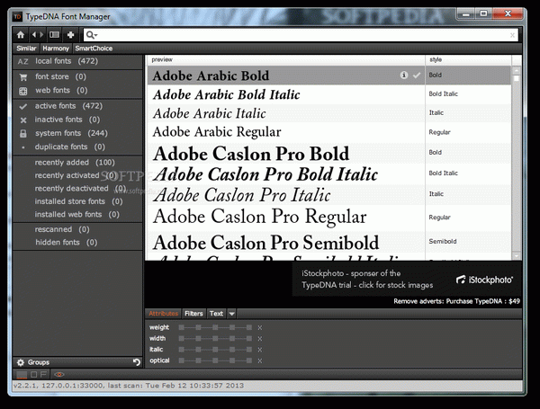
Task: Toggle the orange eye preview icon
Action: [x=59, y=375]
